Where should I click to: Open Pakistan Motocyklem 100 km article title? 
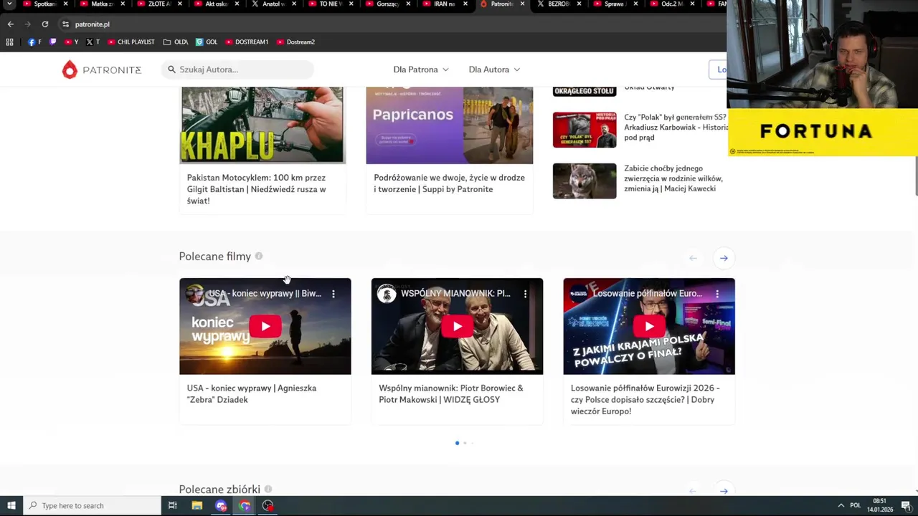257,189
